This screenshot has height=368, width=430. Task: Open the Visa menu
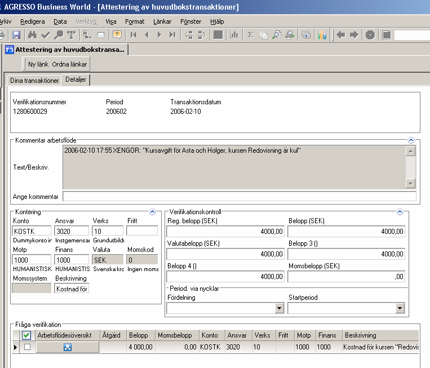click(x=111, y=21)
